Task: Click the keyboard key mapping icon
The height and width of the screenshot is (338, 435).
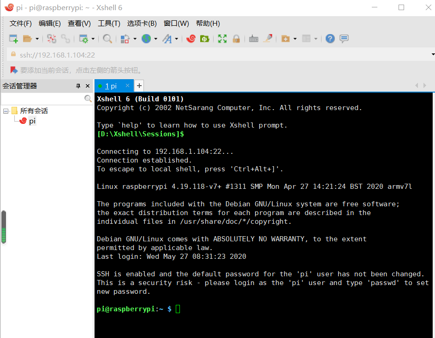Action: (254, 39)
